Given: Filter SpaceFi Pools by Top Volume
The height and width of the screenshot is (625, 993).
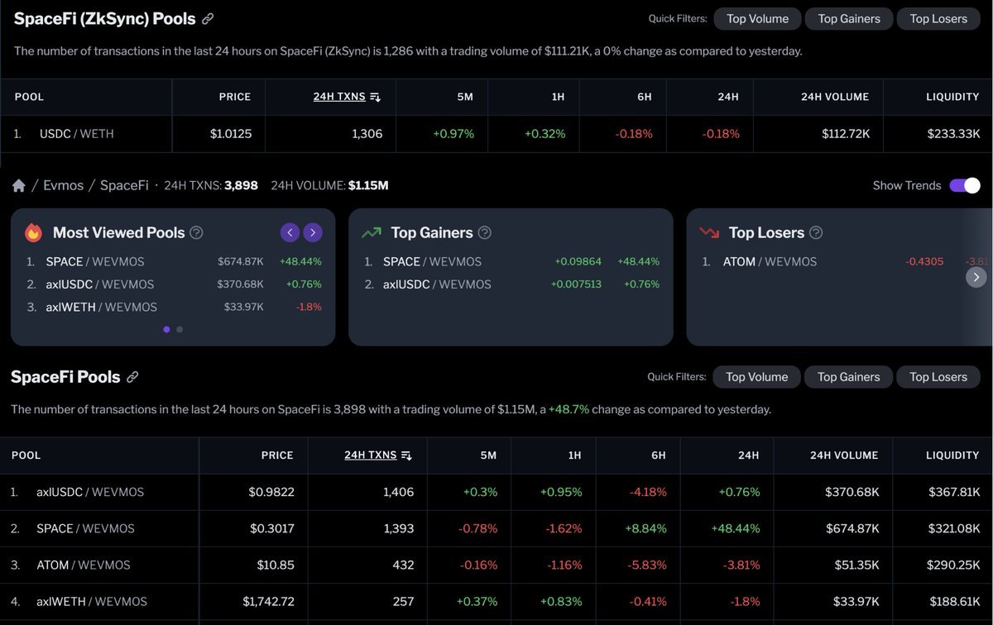Looking at the screenshot, I should [x=757, y=377].
